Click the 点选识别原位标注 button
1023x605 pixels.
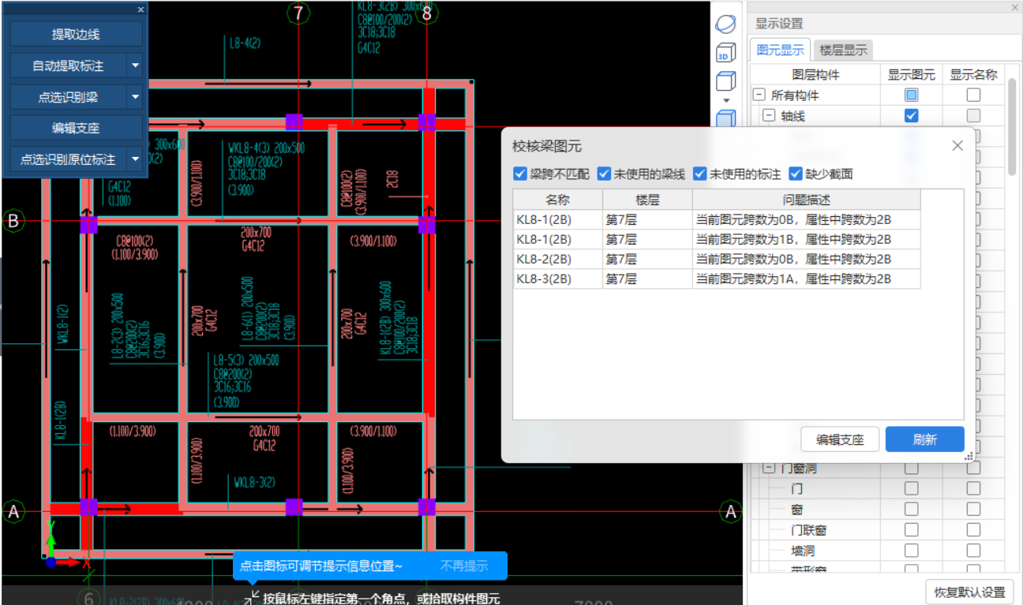[x=68, y=159]
